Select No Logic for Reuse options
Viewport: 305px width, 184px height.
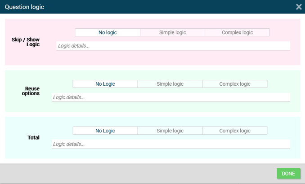[105, 84]
